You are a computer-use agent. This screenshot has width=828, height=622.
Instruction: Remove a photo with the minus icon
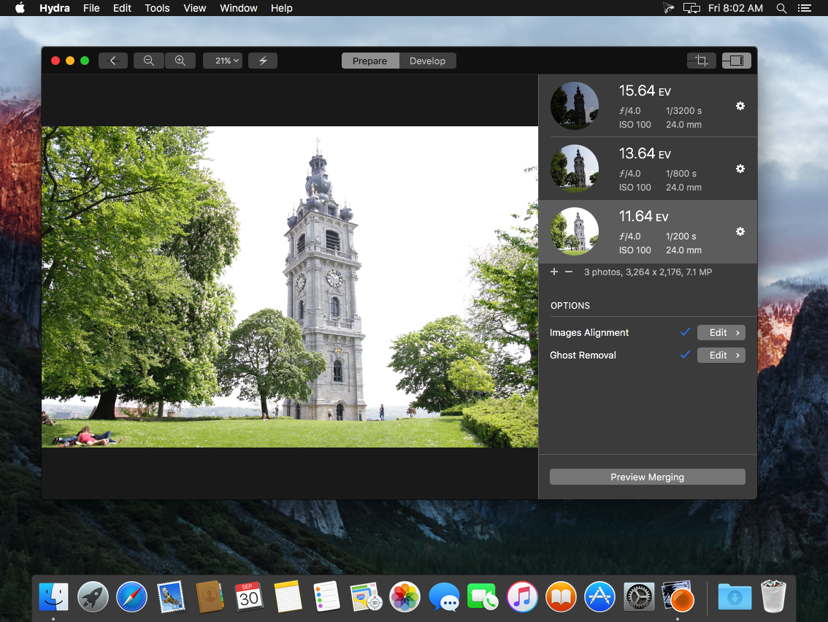point(569,272)
